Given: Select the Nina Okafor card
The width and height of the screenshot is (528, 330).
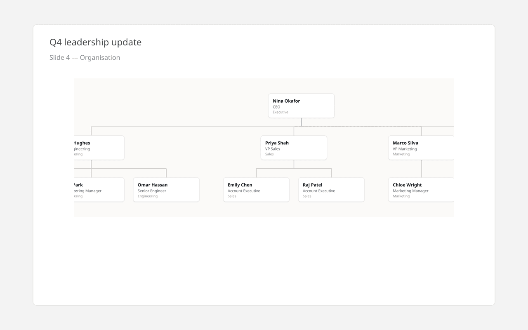Looking at the screenshot, I should click(x=301, y=106).
